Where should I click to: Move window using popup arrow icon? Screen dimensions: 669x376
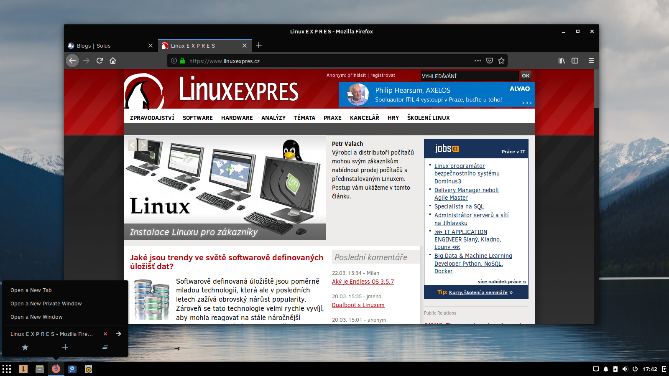click(119, 334)
